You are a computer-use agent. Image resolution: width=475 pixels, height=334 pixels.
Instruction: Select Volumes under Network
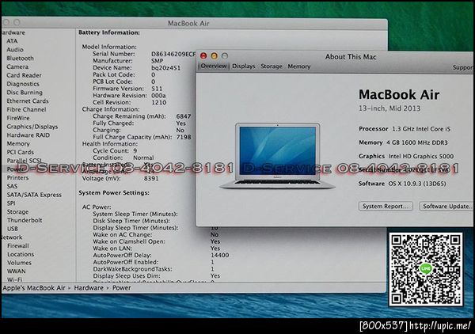19,263
